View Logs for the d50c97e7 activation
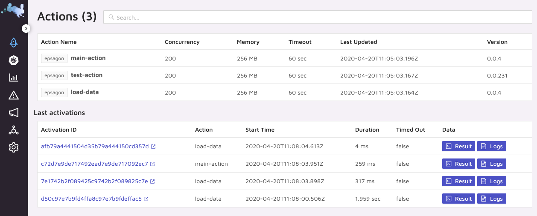 click(x=491, y=199)
